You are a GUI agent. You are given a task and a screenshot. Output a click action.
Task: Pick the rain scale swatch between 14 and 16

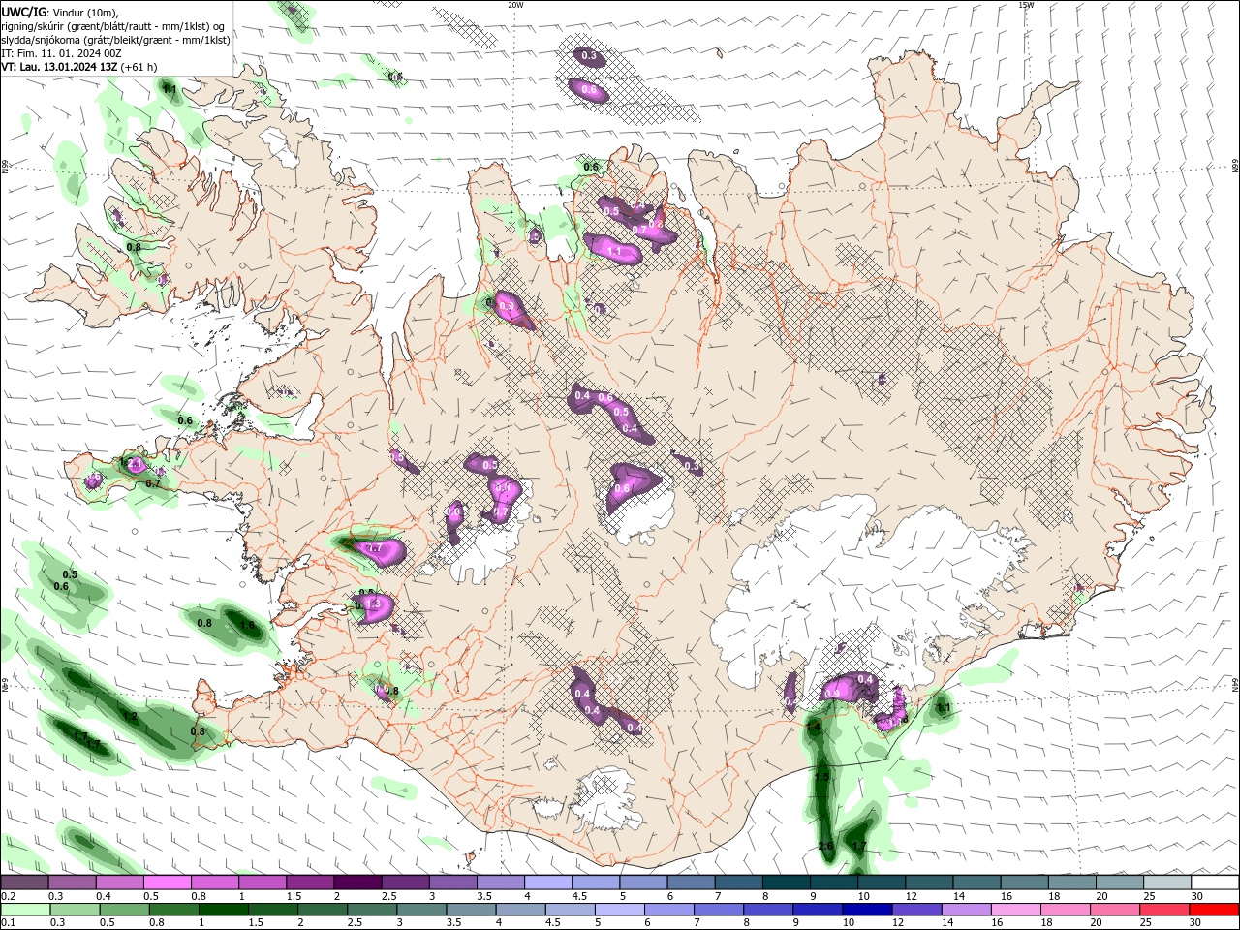[x=969, y=910]
